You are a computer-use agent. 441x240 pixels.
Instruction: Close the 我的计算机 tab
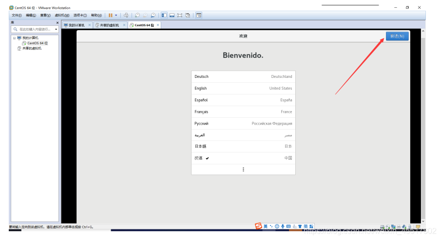coord(90,25)
